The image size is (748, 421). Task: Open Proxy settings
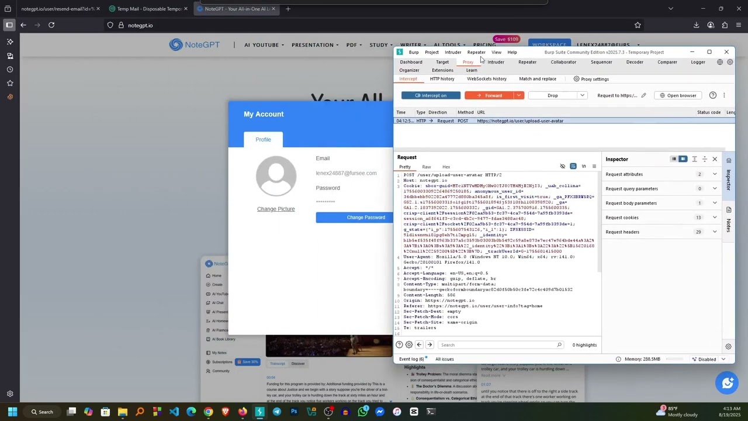591,79
